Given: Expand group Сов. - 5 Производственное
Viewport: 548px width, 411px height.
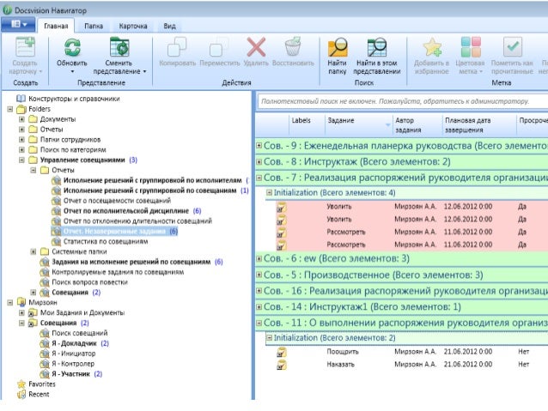Looking at the screenshot, I should (x=259, y=275).
